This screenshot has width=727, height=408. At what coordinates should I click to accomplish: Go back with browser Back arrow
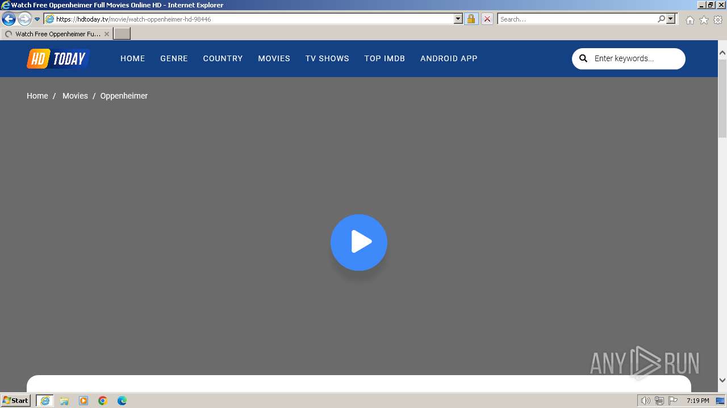coord(9,19)
